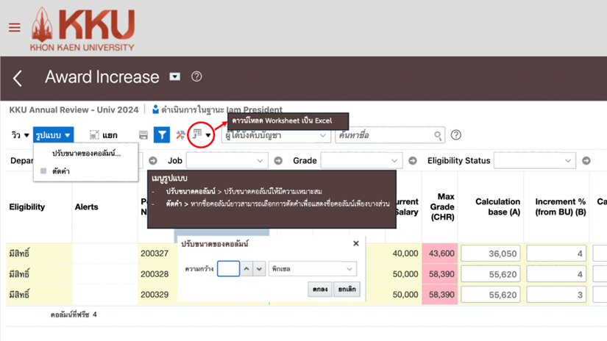Click the filter funnel icon in toolbar
This screenshot has width=607, height=341.
[x=162, y=135]
